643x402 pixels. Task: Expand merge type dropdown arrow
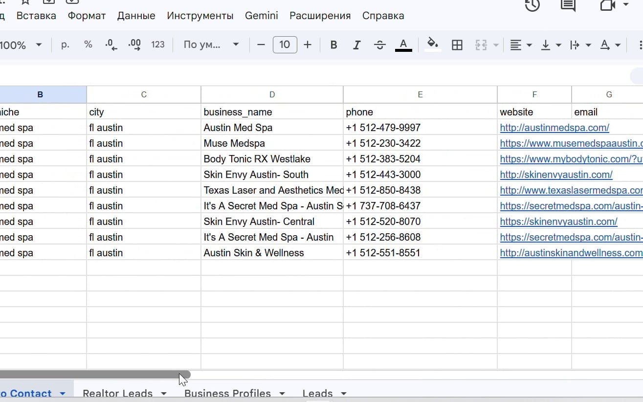(x=496, y=45)
